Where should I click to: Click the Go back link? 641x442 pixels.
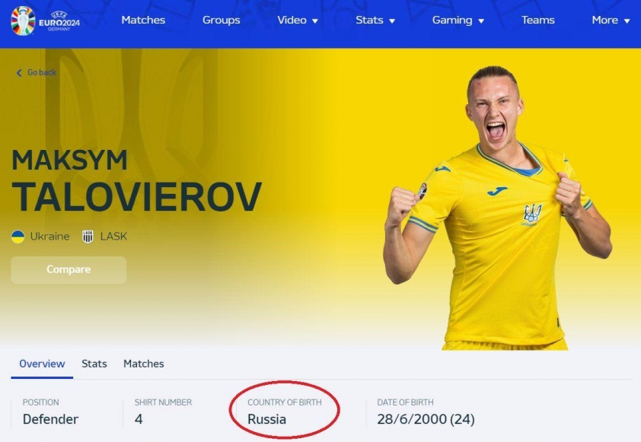pos(37,73)
